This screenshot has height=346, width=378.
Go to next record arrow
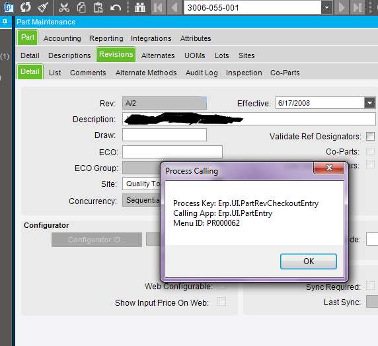pos(342,7)
